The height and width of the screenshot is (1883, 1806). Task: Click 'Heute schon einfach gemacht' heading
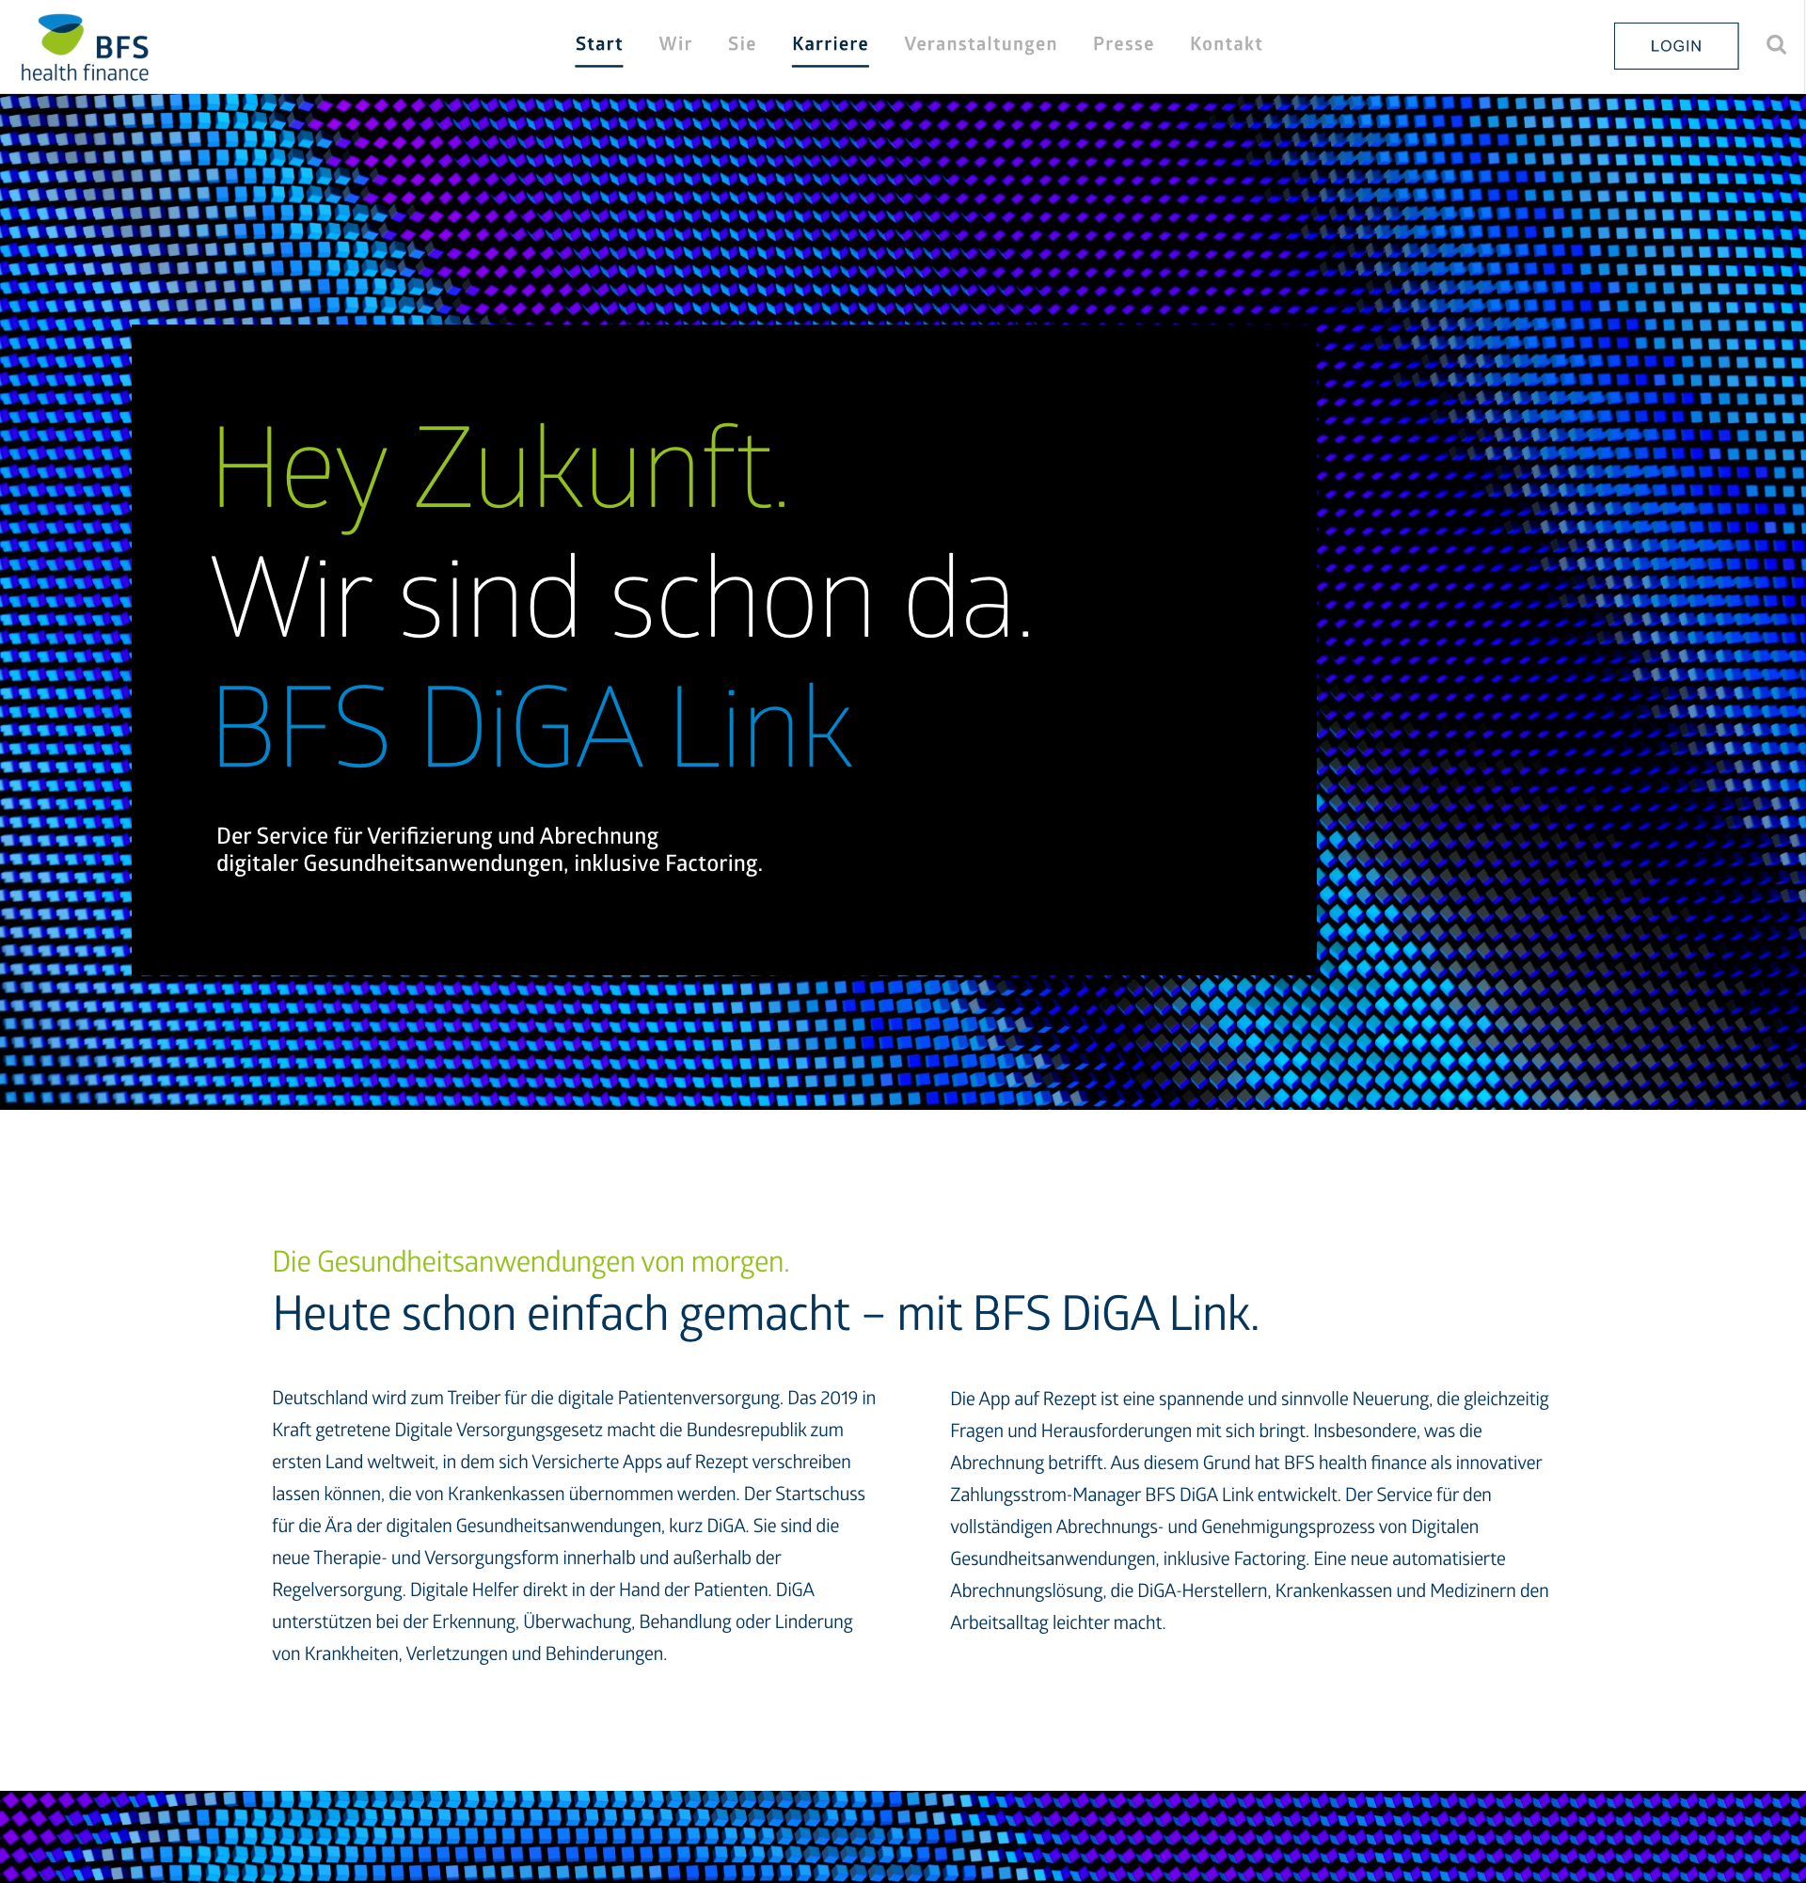[561, 1313]
